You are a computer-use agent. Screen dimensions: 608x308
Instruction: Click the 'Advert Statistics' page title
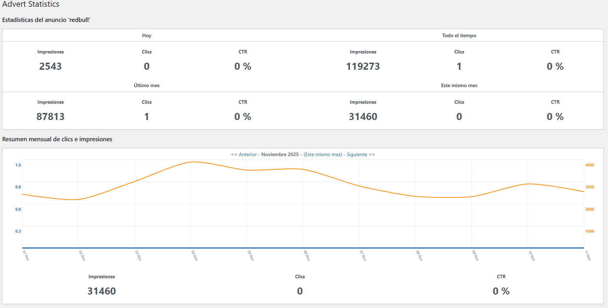click(x=31, y=4)
